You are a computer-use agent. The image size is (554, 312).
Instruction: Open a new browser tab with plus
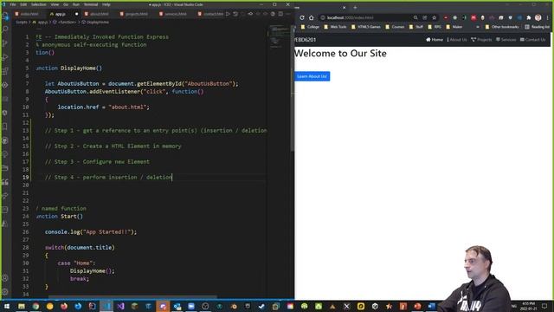[x=355, y=7]
